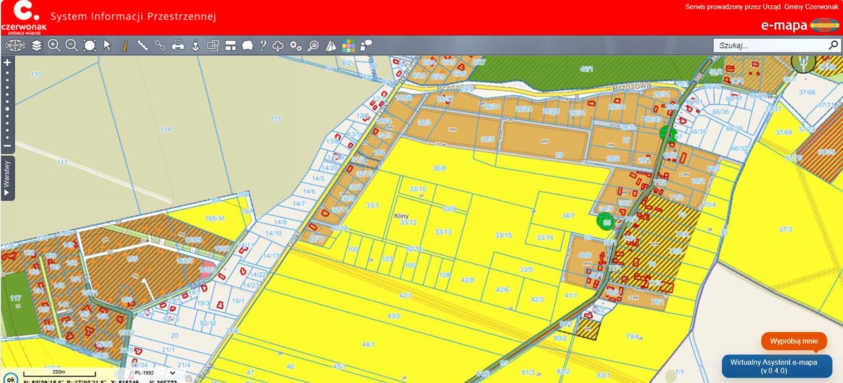
Task: Open the colorful legend grid icon
Action: (x=348, y=45)
